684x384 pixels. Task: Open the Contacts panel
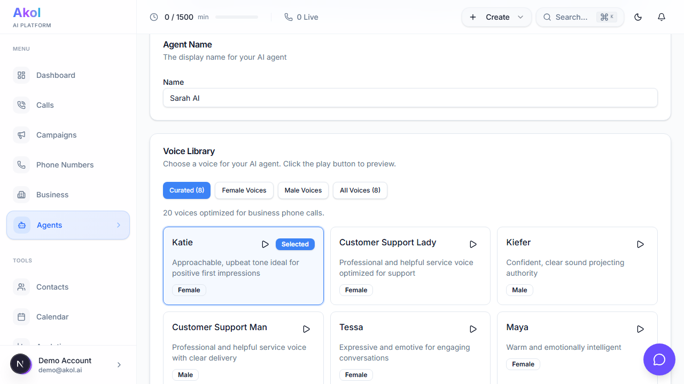click(x=52, y=287)
